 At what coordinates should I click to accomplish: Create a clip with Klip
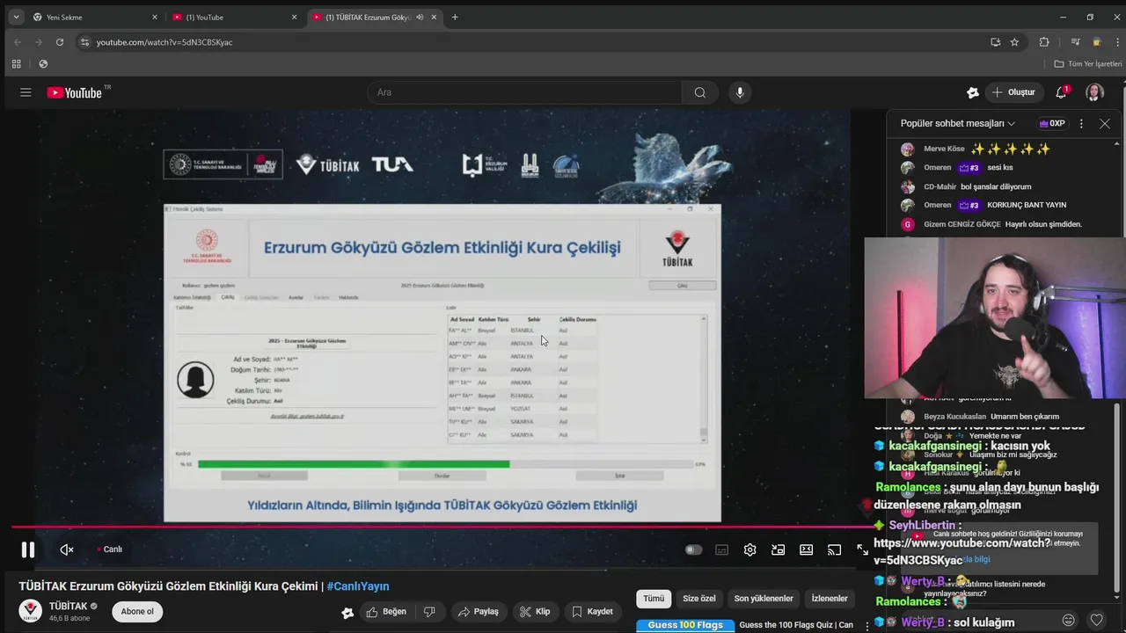click(535, 612)
